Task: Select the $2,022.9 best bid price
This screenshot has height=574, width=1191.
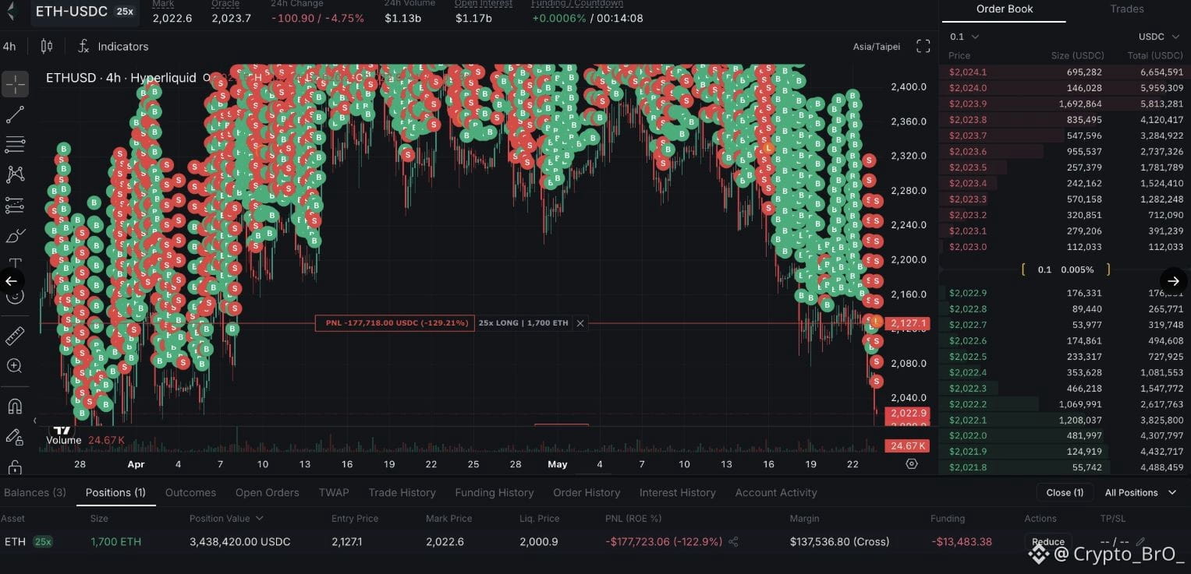Action: click(x=967, y=293)
